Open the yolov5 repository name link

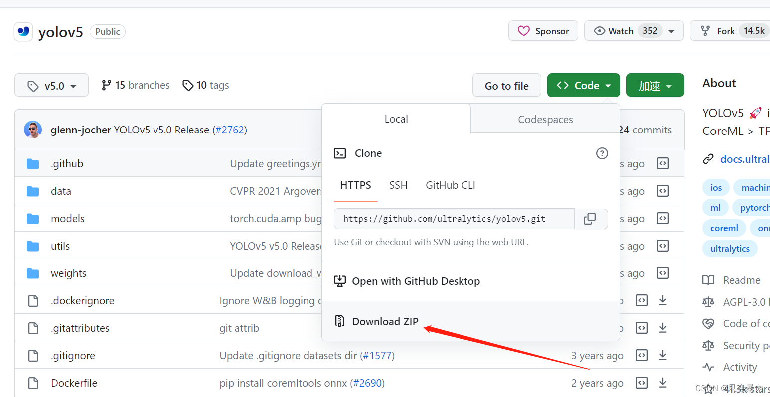[x=61, y=32]
